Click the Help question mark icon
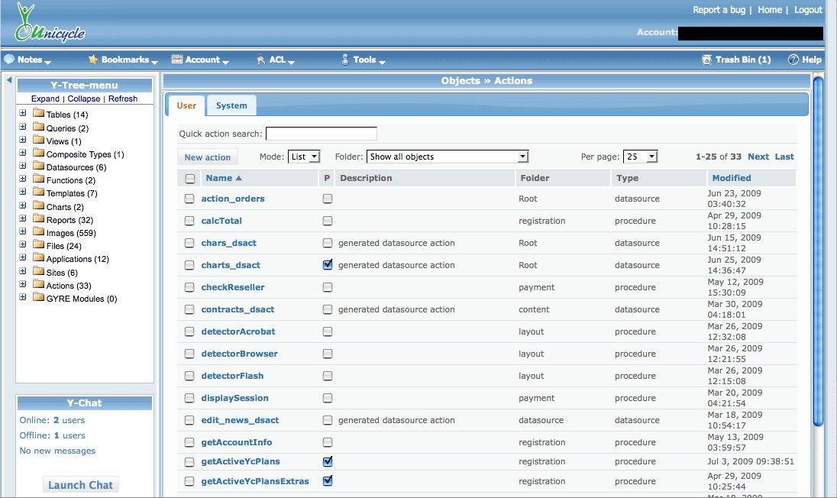This screenshot has width=837, height=498. [x=793, y=60]
